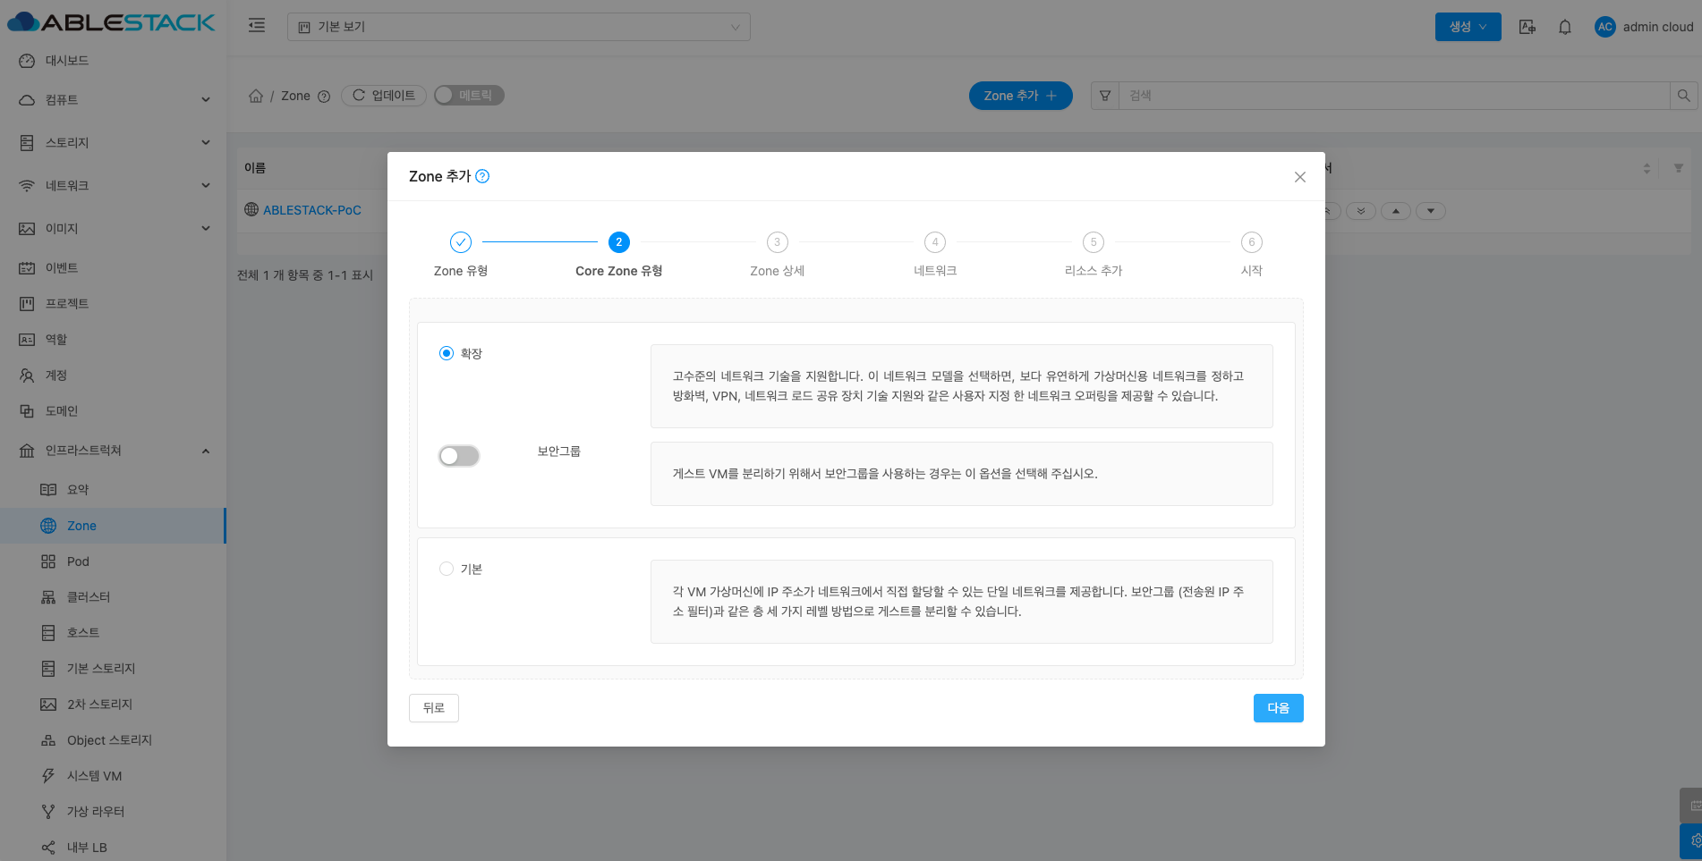Open 2차 스토리지 in the sidebar
This screenshot has height=861, width=1702.
coord(113,705)
